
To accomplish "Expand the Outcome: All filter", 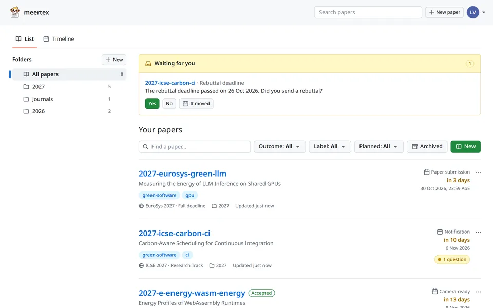I will tap(279, 146).
